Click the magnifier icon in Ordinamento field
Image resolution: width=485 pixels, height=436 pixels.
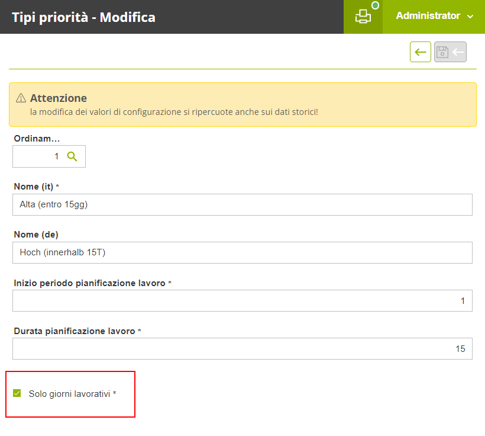click(72, 156)
